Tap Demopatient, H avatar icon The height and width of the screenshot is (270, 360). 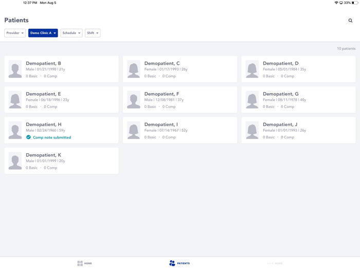click(x=15, y=130)
